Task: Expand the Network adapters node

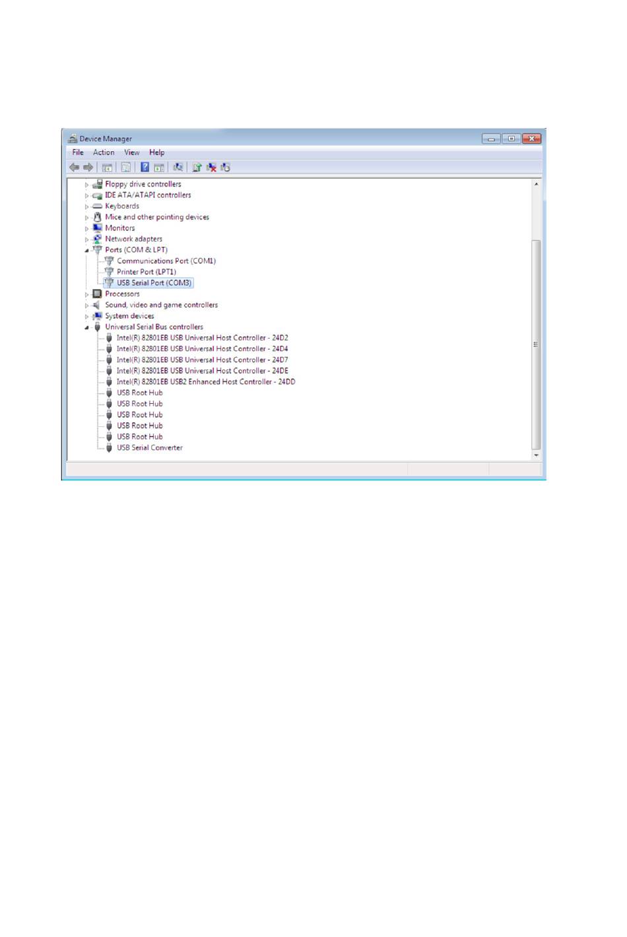Action: coord(86,240)
